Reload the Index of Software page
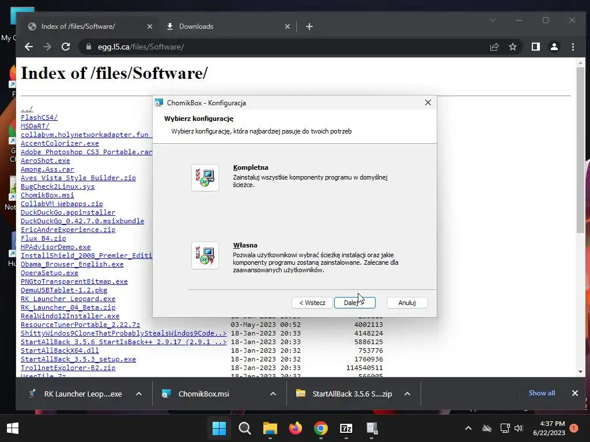This screenshot has width=590, height=442. pyautogui.click(x=66, y=47)
